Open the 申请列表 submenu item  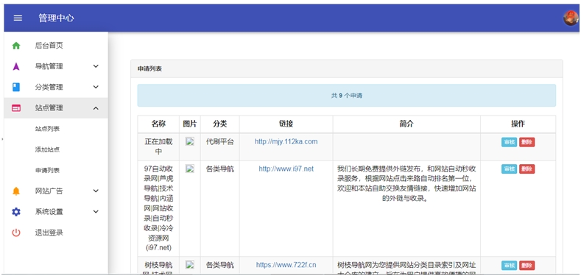[56, 171]
